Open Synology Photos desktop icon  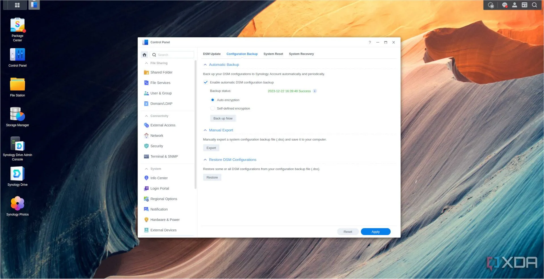pyautogui.click(x=18, y=206)
